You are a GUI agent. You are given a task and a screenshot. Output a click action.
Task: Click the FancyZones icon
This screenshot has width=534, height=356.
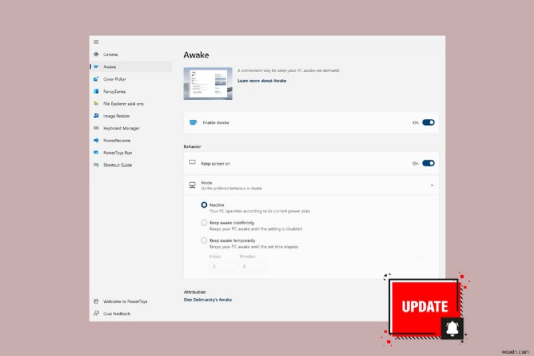(96, 92)
